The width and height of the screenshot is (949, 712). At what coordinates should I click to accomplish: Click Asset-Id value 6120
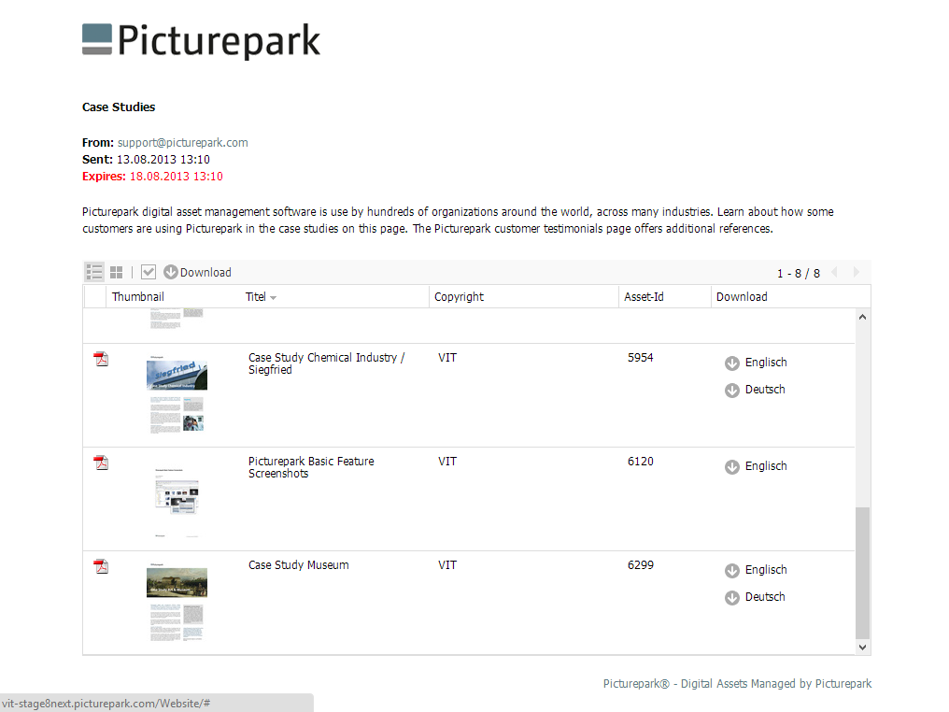(641, 461)
